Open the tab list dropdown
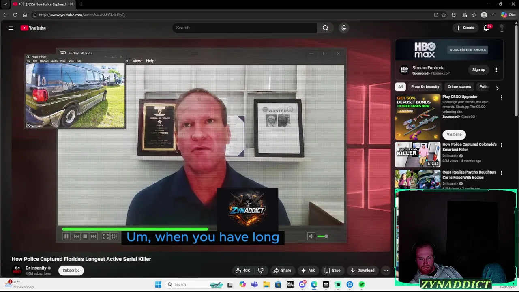Screen dimensions: 519x292 [x=5, y=4]
